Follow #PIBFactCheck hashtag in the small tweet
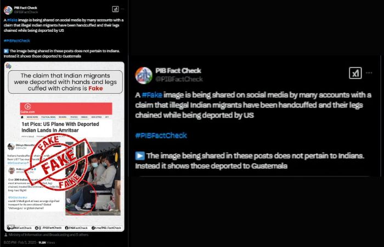The width and height of the screenshot is (384, 247). pyautogui.click(x=17, y=41)
